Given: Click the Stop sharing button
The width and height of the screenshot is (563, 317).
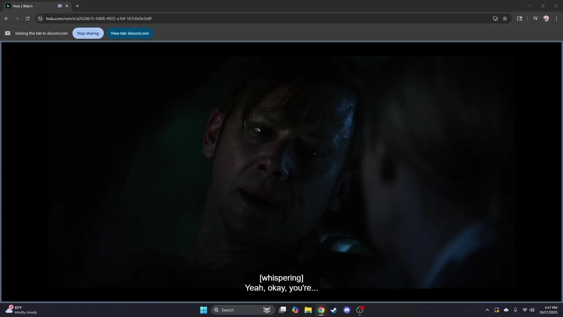Looking at the screenshot, I should [88, 33].
